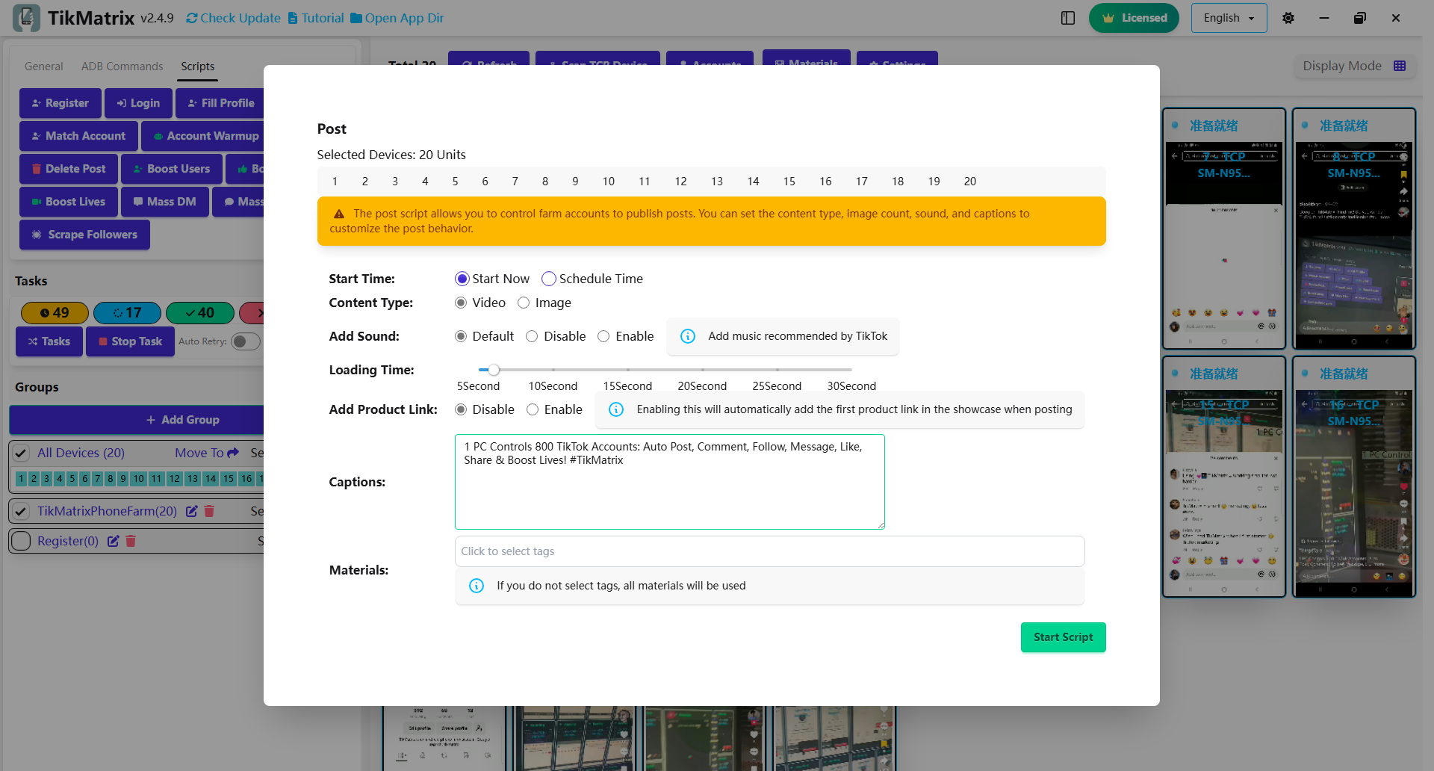Delete the Register group trash icon
Image resolution: width=1434 pixels, height=771 pixels.
(131, 541)
